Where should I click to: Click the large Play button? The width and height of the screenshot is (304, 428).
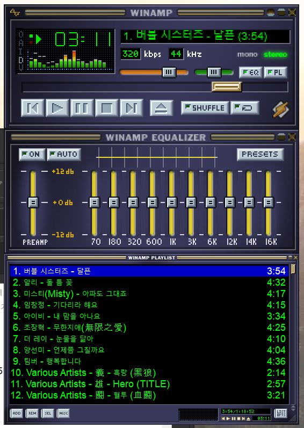click(57, 108)
